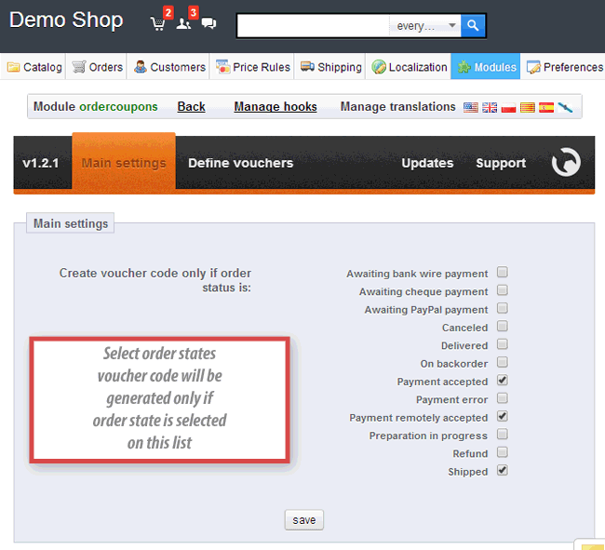Click into the search text field
605x550 pixels.
[313, 26]
